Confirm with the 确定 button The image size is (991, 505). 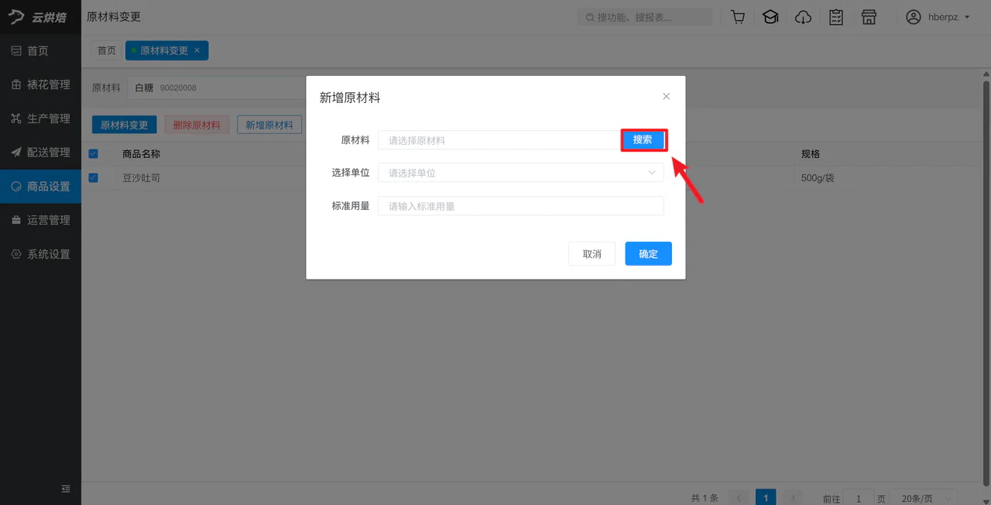click(x=648, y=254)
